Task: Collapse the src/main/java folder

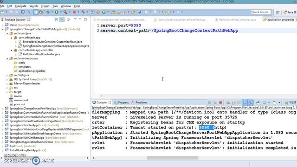Action: click(x=7, y=33)
